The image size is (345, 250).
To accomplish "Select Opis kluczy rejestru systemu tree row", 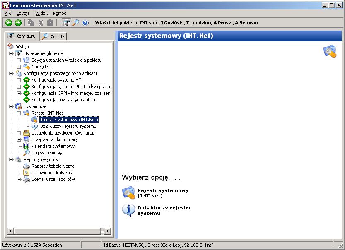I will [68, 126].
